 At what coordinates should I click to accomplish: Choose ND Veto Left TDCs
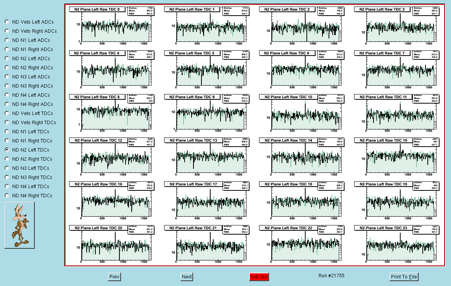(7, 113)
